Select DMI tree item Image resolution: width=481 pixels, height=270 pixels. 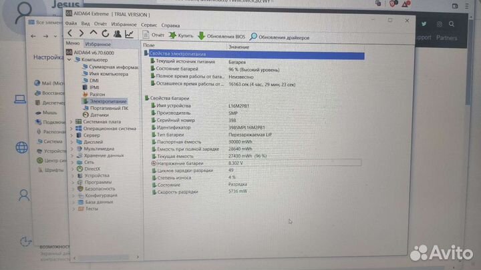pyautogui.click(x=91, y=80)
